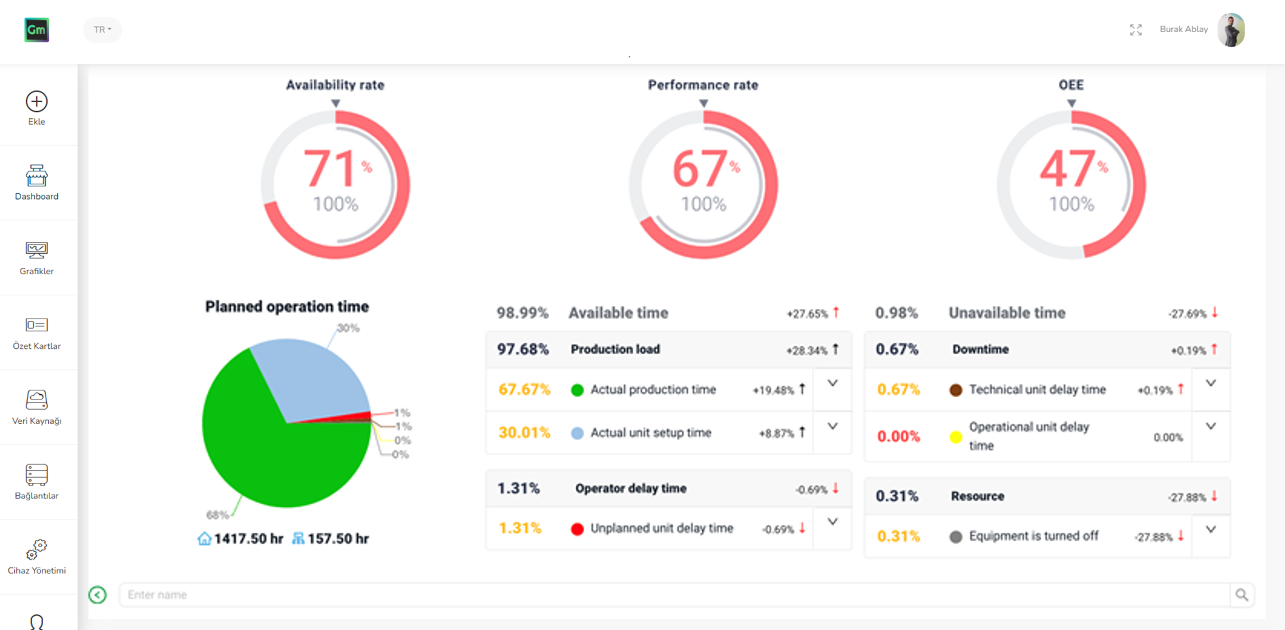Collapse the panel with the green back arrow
Viewport: 1285px width, 630px height.
tap(98, 595)
